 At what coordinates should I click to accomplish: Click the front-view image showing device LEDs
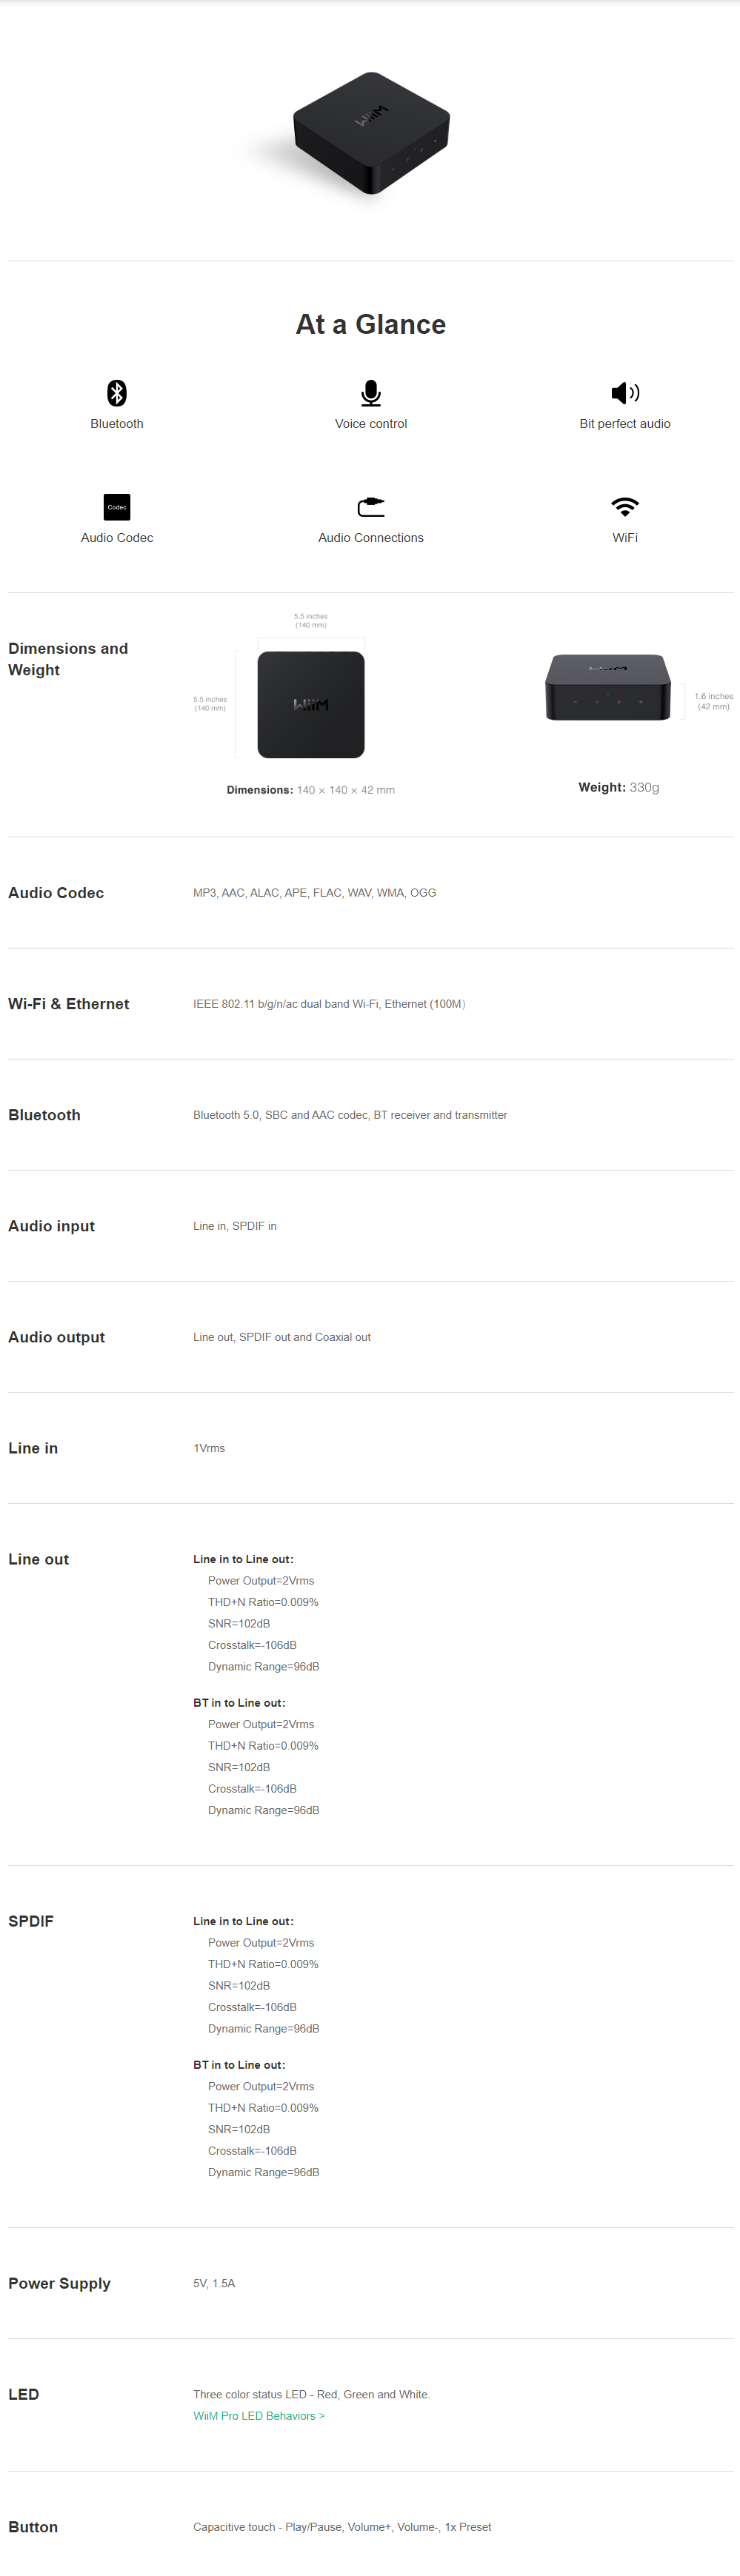click(x=608, y=687)
